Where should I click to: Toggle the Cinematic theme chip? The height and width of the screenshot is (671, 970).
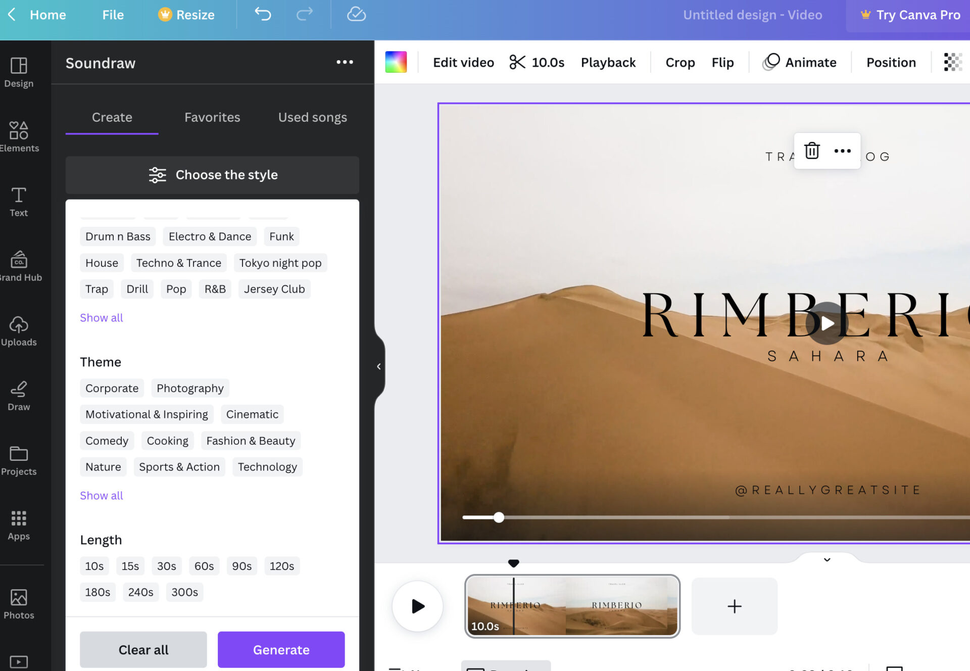[252, 414]
